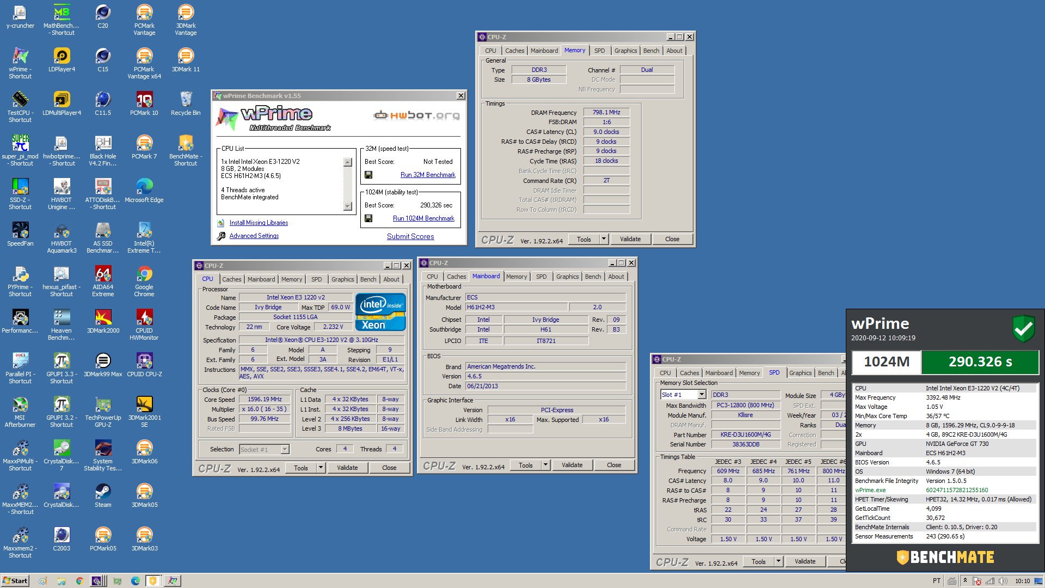Click Install Missing Libraries link
Viewport: 1045px width, 588px height.
pos(259,223)
